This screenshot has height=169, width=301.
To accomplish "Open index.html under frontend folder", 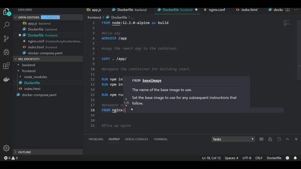I will pos(48,89).
